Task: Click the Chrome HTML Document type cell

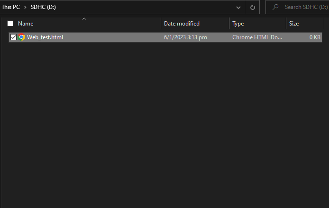Action: [256, 37]
